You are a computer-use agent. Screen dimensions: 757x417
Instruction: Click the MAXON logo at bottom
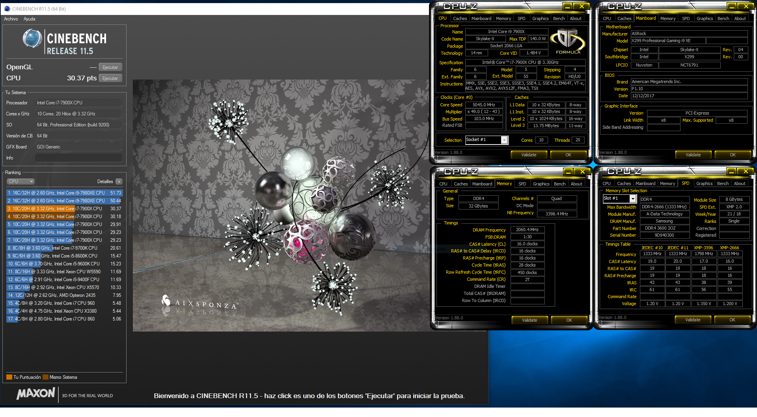pyautogui.click(x=36, y=393)
